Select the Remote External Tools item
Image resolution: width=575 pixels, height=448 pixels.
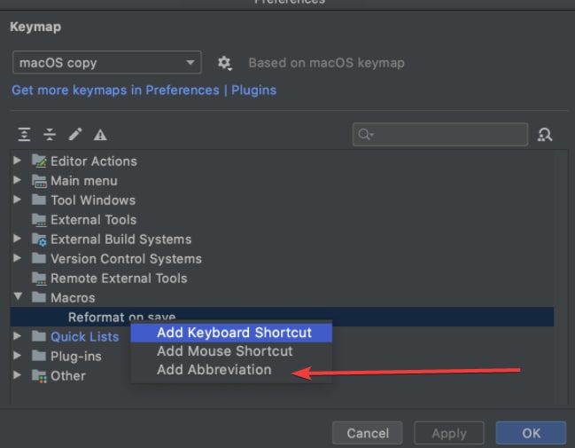(119, 279)
